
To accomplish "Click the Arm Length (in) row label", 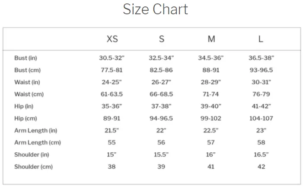I will 36,131.
